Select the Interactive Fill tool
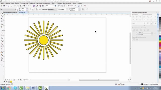This screenshot has width=161, height=90. click(2, 55)
